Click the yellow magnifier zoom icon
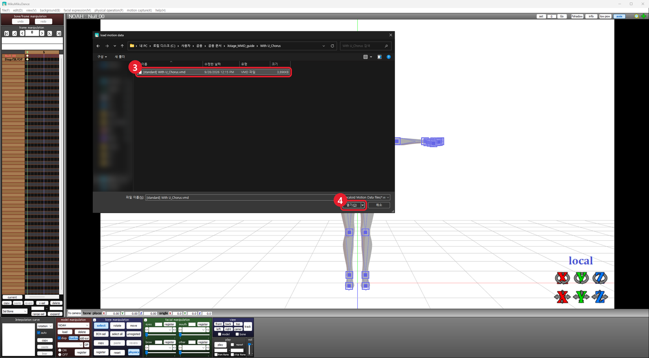The image size is (649, 358). (x=636, y=16)
